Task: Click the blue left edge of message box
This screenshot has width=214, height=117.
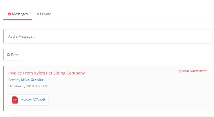Action: [x=4, y=37]
